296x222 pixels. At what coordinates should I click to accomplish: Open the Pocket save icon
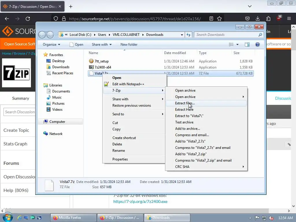[x=247, y=18]
